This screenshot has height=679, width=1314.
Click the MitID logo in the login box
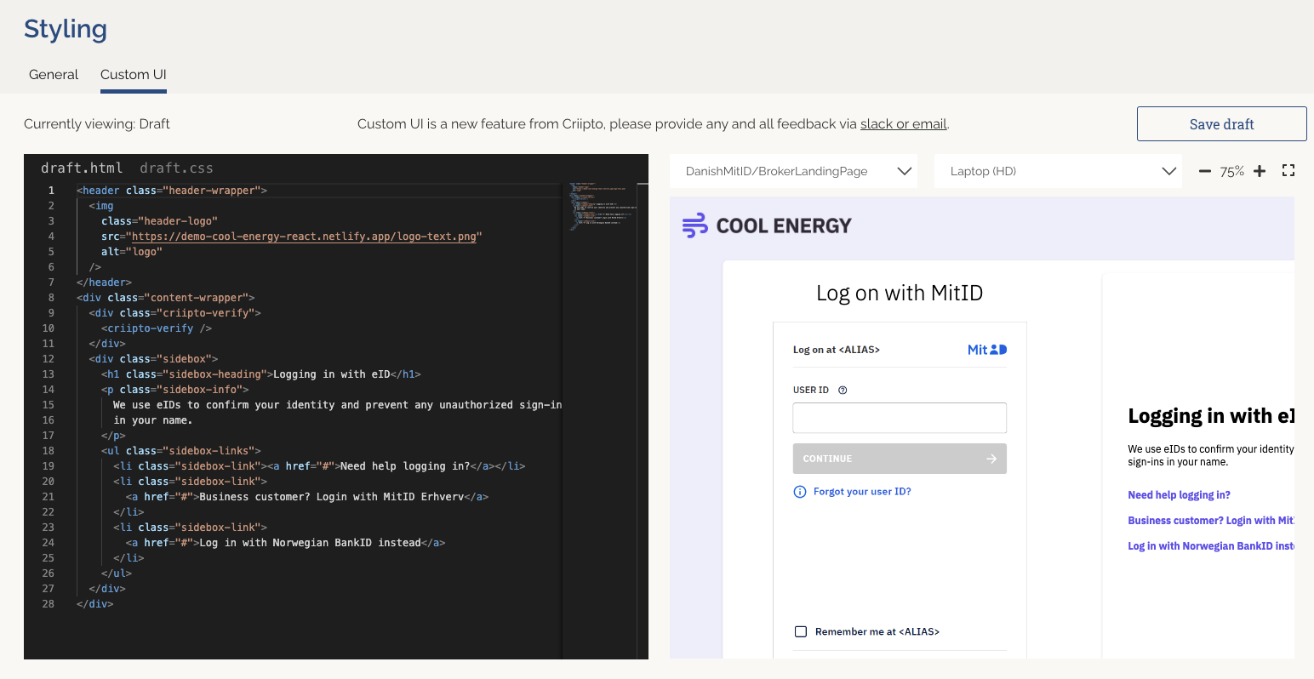986,349
